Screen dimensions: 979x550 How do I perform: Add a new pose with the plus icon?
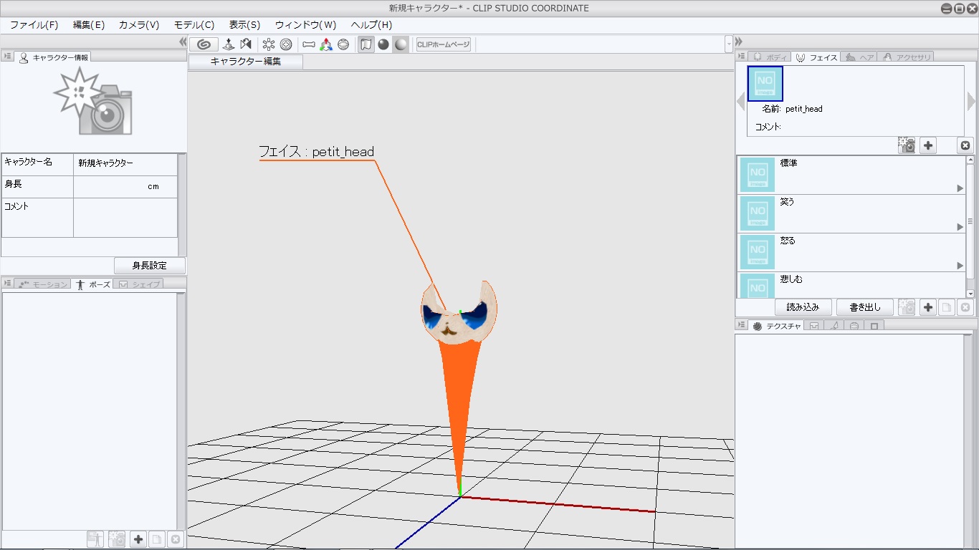coord(138,539)
